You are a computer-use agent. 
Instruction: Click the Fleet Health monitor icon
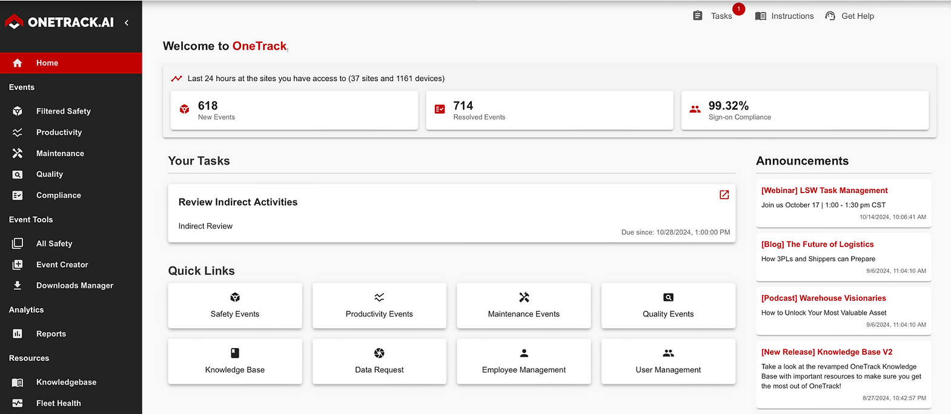click(18, 403)
